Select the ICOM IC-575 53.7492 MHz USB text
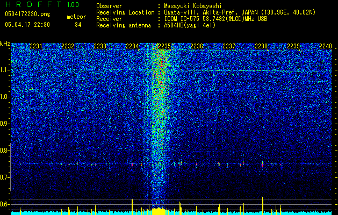 click(x=215, y=19)
